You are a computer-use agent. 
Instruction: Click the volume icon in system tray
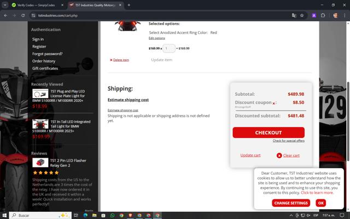(x=308, y=215)
